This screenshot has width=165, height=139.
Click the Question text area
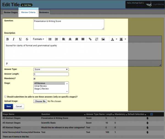(69, 25)
